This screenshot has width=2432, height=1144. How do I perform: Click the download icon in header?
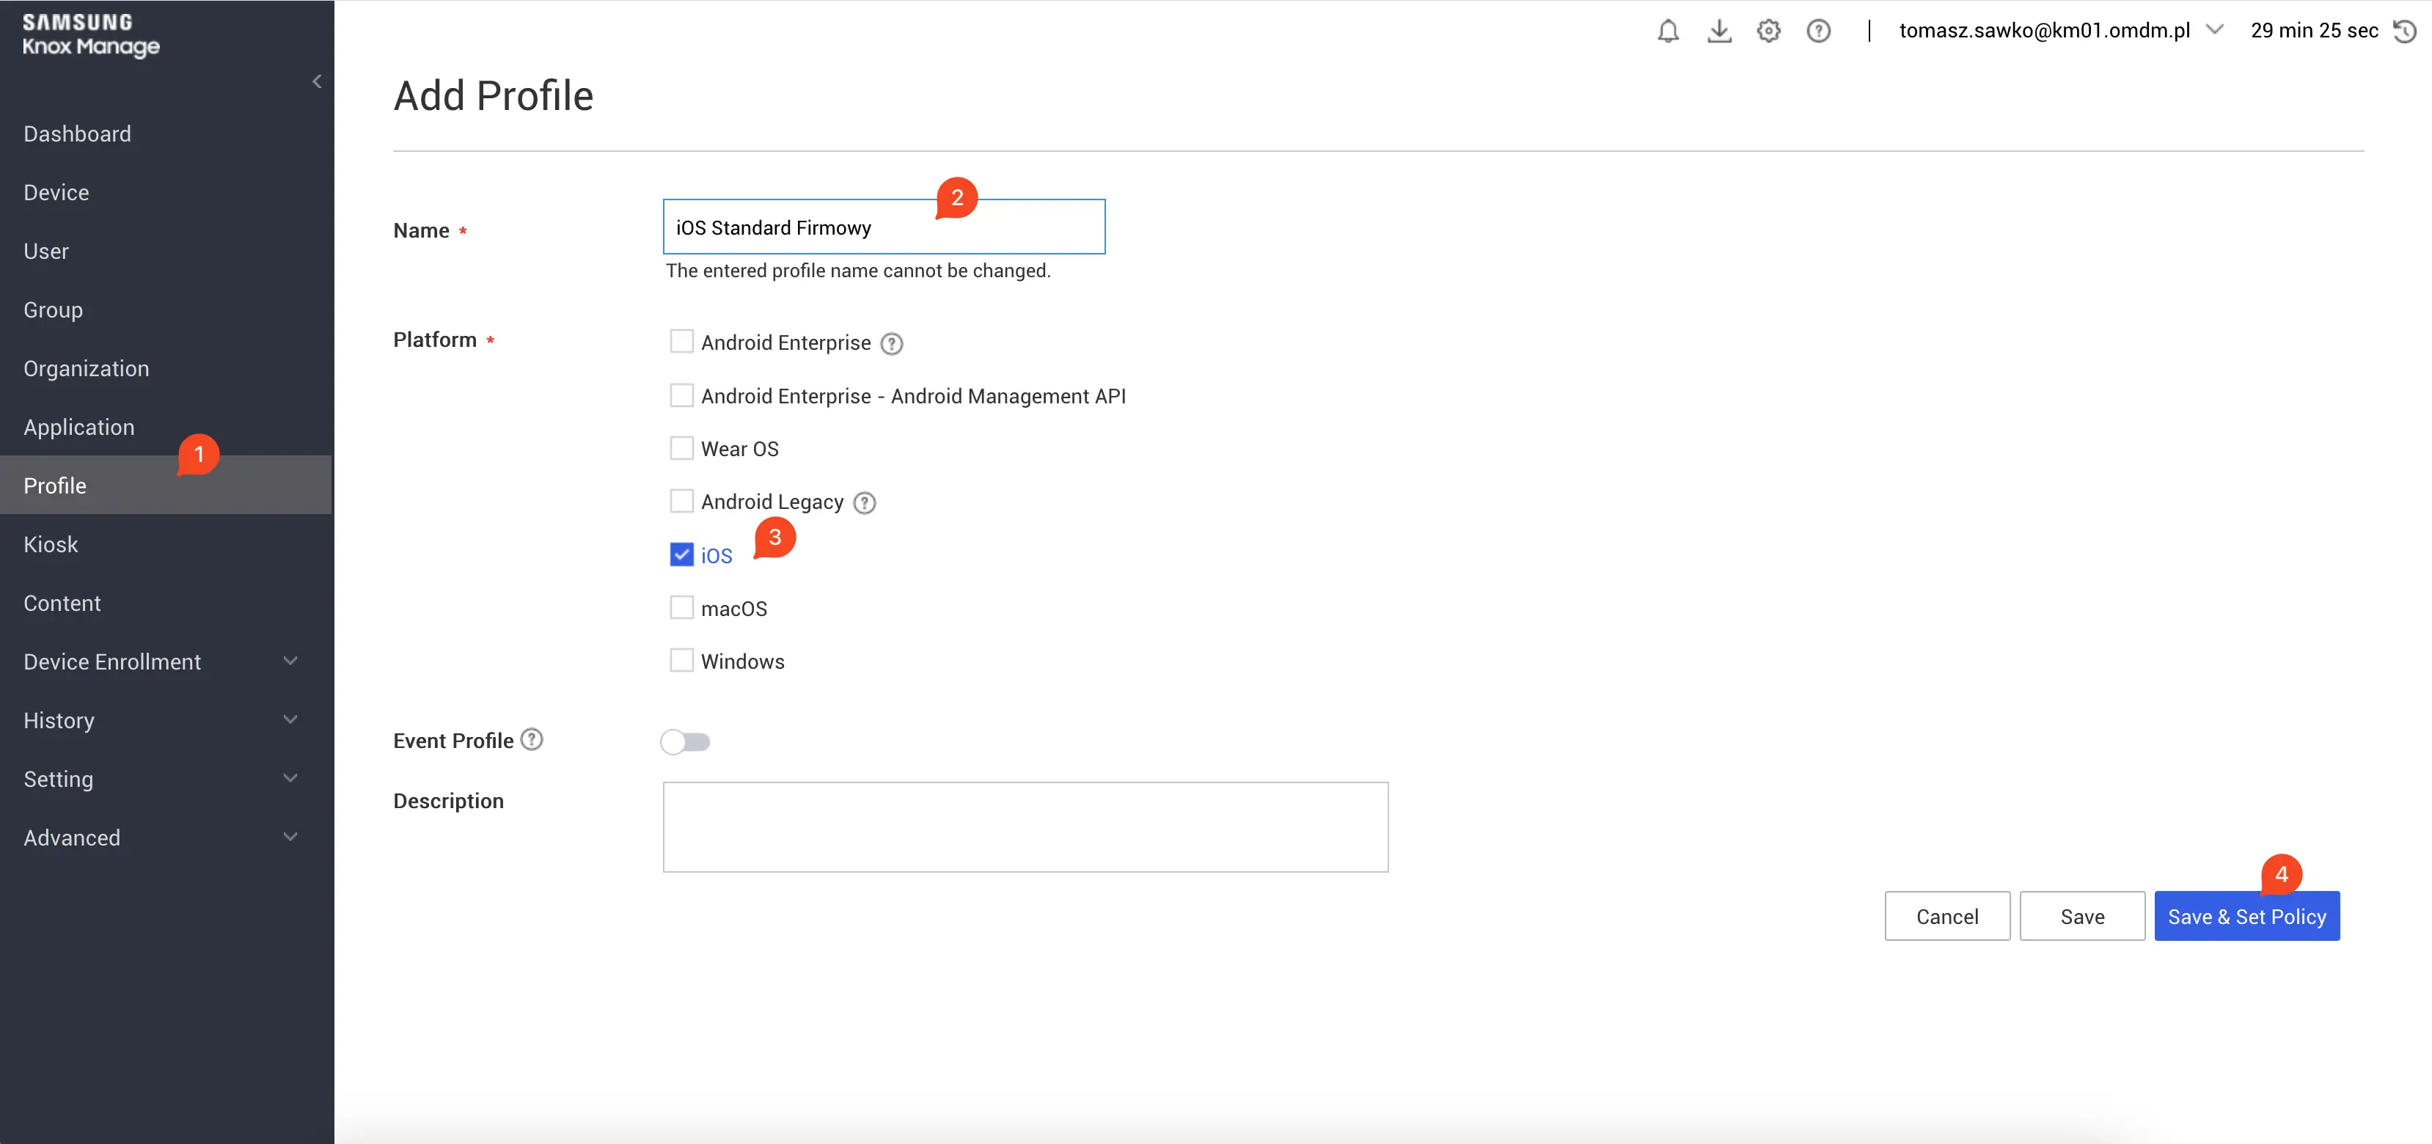click(1719, 31)
